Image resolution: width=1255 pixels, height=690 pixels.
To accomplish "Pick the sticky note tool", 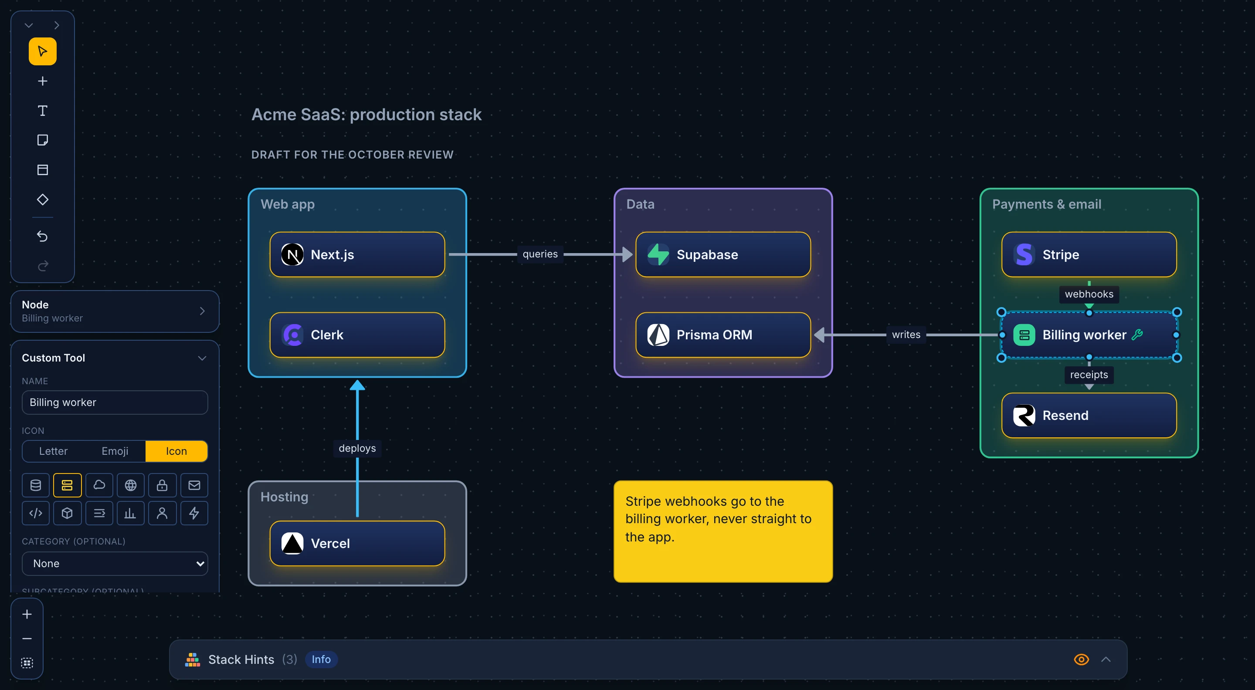I will pos(42,140).
